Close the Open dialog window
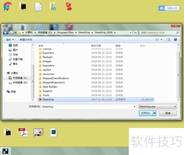184x155 pixels. click(176, 25)
